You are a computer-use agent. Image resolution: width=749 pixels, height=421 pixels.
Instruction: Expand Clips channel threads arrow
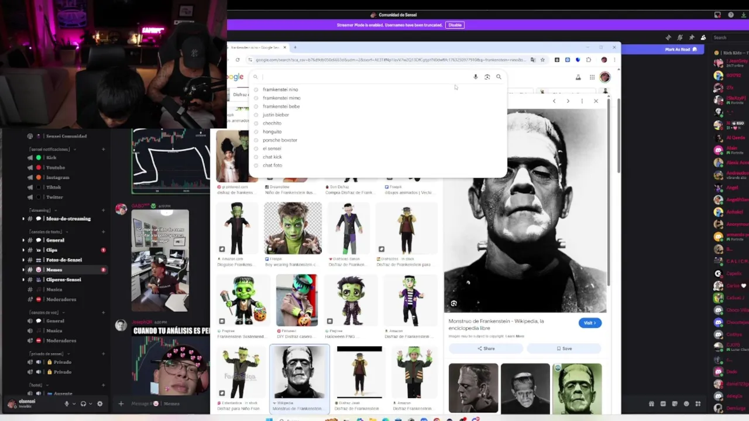pos(23,250)
